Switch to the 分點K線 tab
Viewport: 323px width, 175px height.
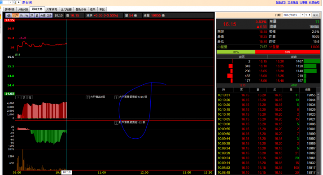point(23,9)
